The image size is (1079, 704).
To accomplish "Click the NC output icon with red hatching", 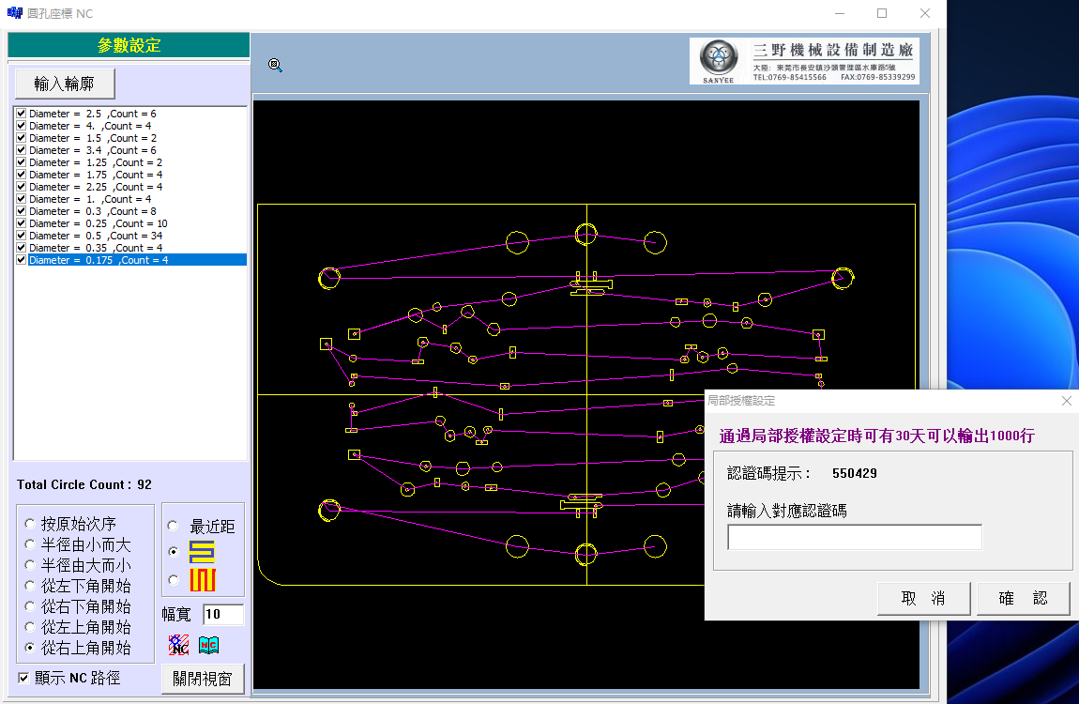I will pyautogui.click(x=179, y=645).
